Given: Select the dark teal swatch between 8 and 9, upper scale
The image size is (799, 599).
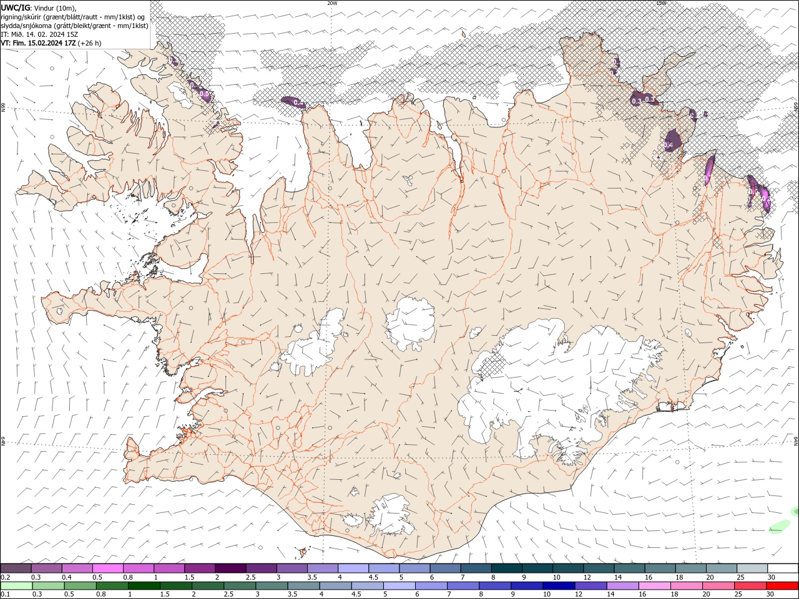Looking at the screenshot, I should (x=506, y=568).
